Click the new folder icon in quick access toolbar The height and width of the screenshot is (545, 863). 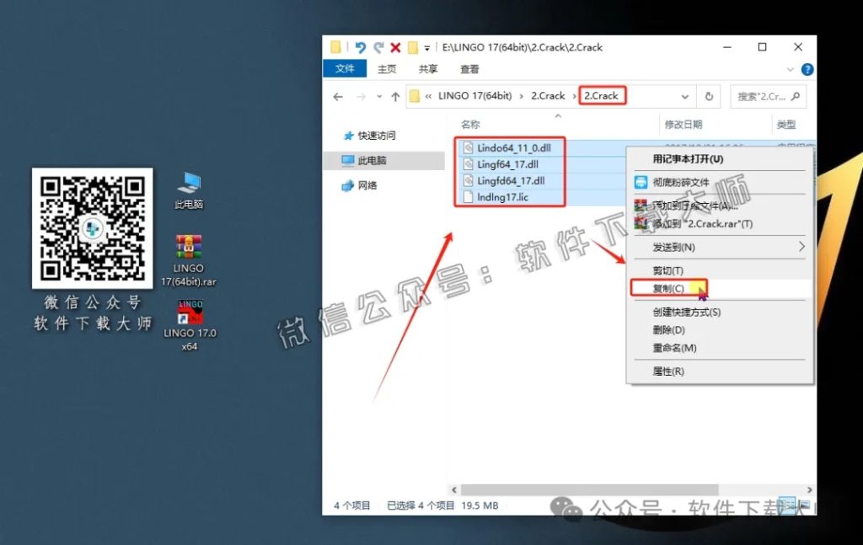[x=412, y=47]
